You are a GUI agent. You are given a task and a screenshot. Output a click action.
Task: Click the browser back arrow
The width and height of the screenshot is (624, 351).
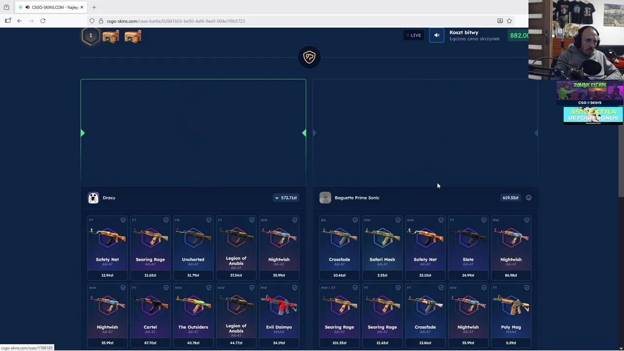click(x=19, y=21)
